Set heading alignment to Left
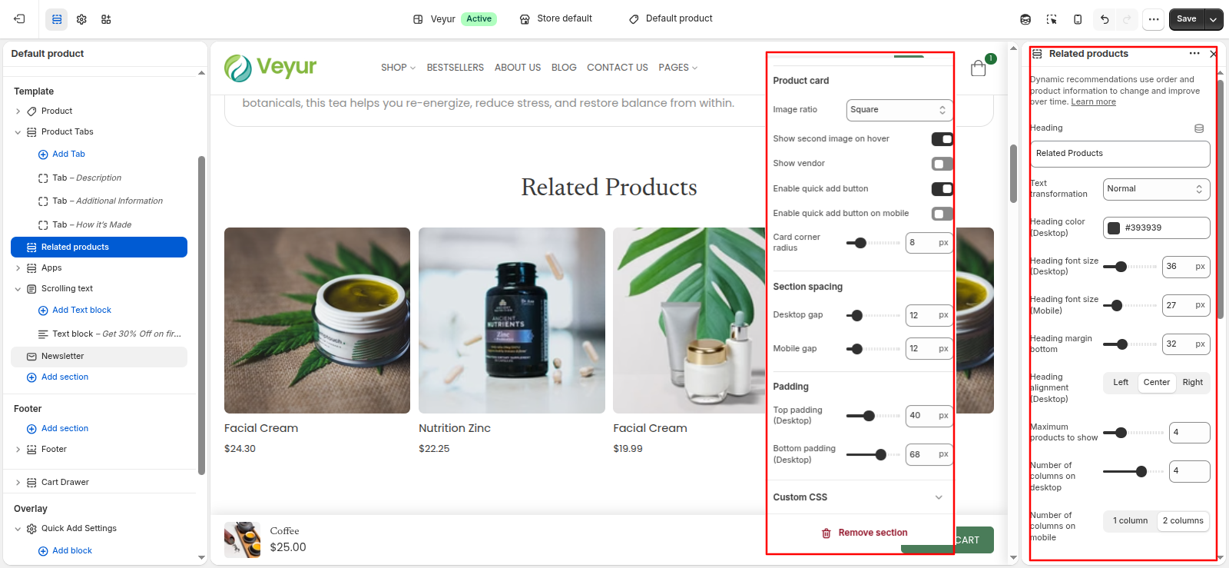1229x568 pixels. 1121,383
